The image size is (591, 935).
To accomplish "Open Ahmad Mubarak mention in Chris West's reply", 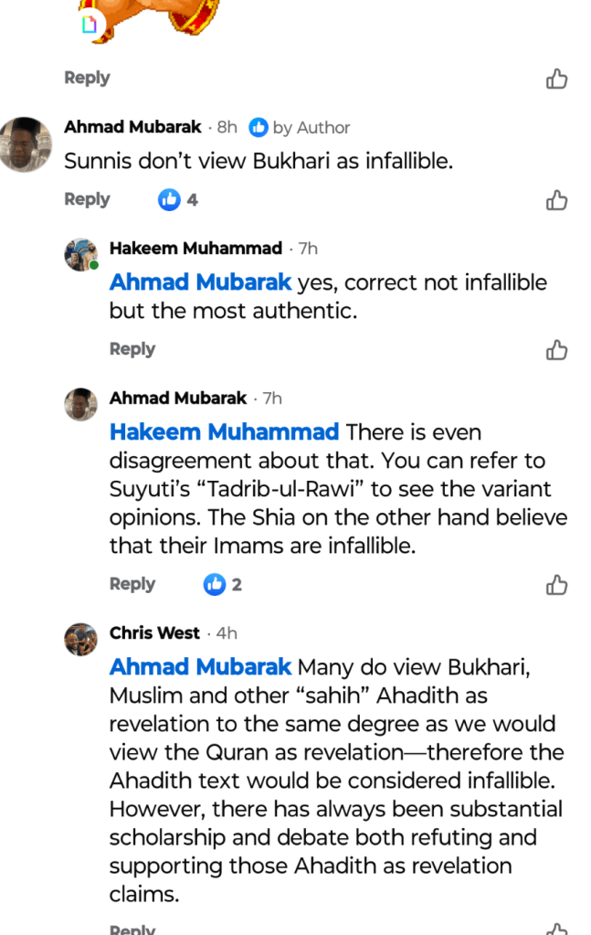I will click(x=201, y=666).
